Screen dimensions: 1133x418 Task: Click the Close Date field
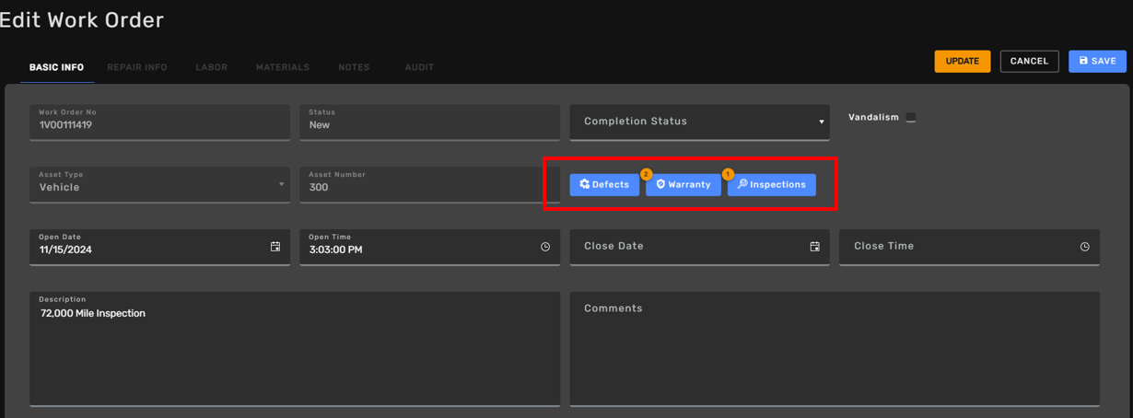[x=700, y=247]
